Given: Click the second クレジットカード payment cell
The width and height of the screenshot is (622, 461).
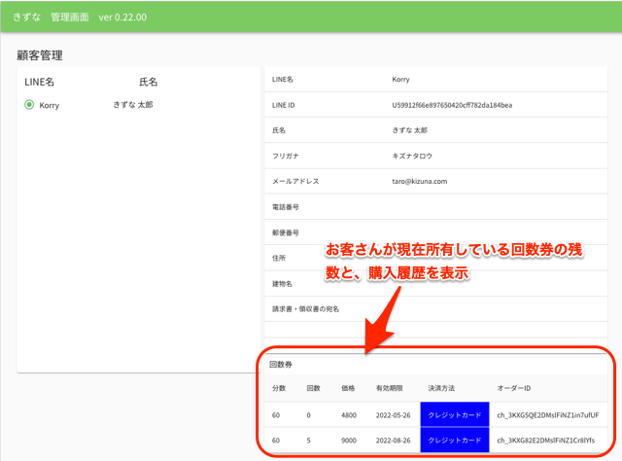Looking at the screenshot, I should click(455, 440).
